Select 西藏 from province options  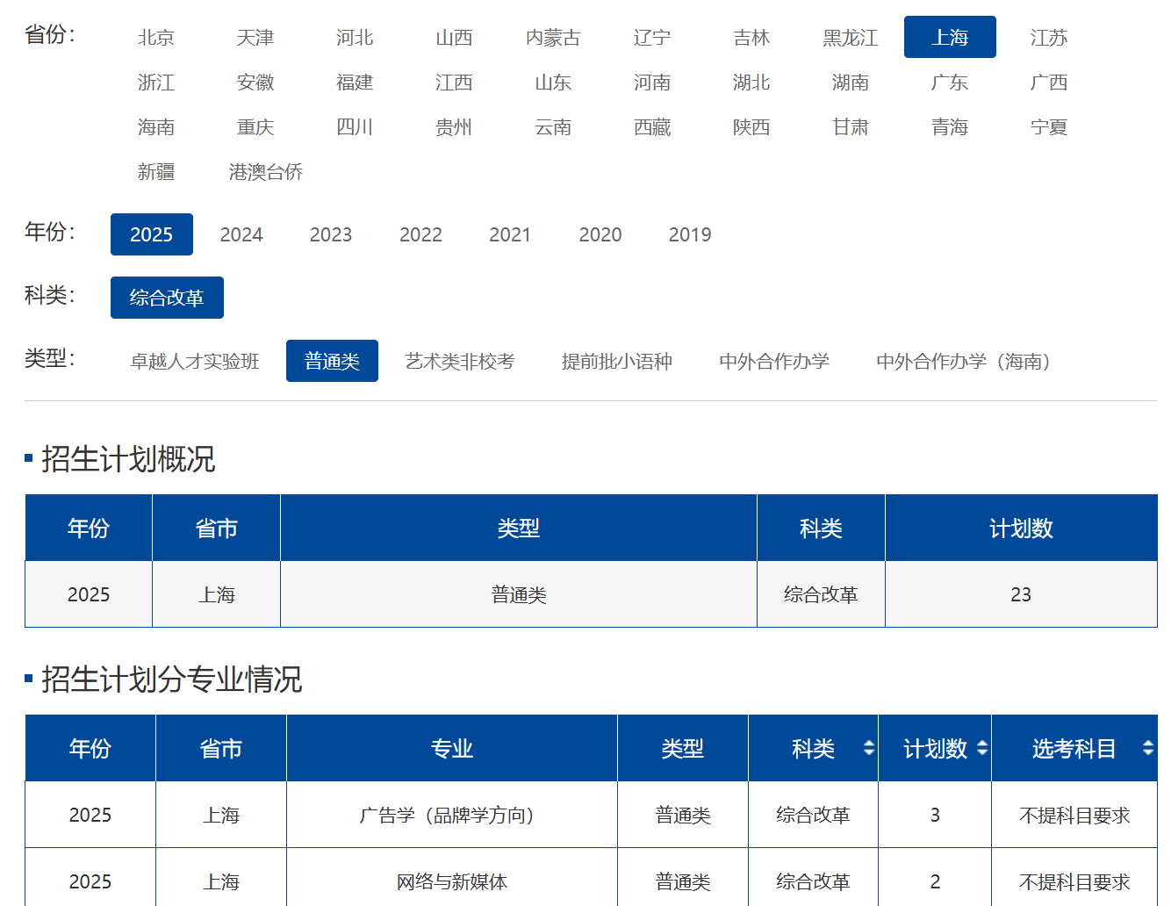tap(652, 127)
